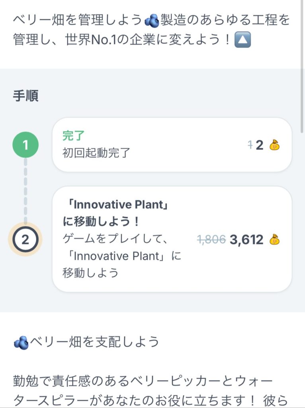Tap the up-arrow emoji after 企業に変えよう！
This screenshot has width=305, height=408.
click(x=242, y=41)
